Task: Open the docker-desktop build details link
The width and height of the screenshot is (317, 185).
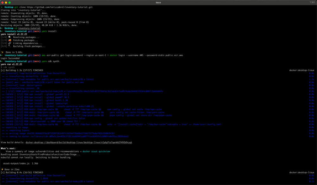Action: [x=79, y=143]
